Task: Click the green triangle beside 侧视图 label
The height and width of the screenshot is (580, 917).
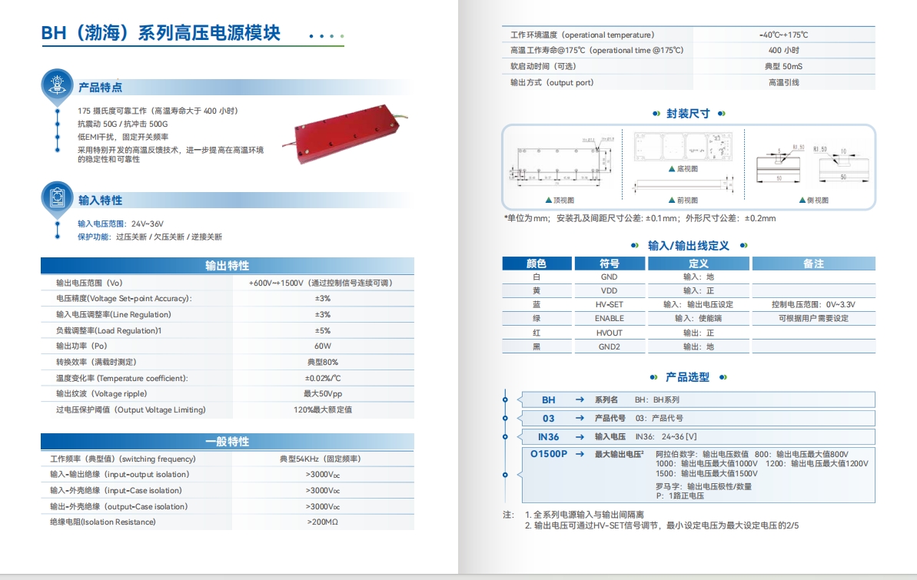Action: 802,200
